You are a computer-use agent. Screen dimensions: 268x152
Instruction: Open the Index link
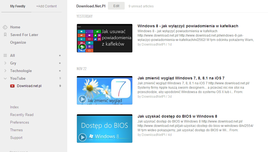(14, 107)
